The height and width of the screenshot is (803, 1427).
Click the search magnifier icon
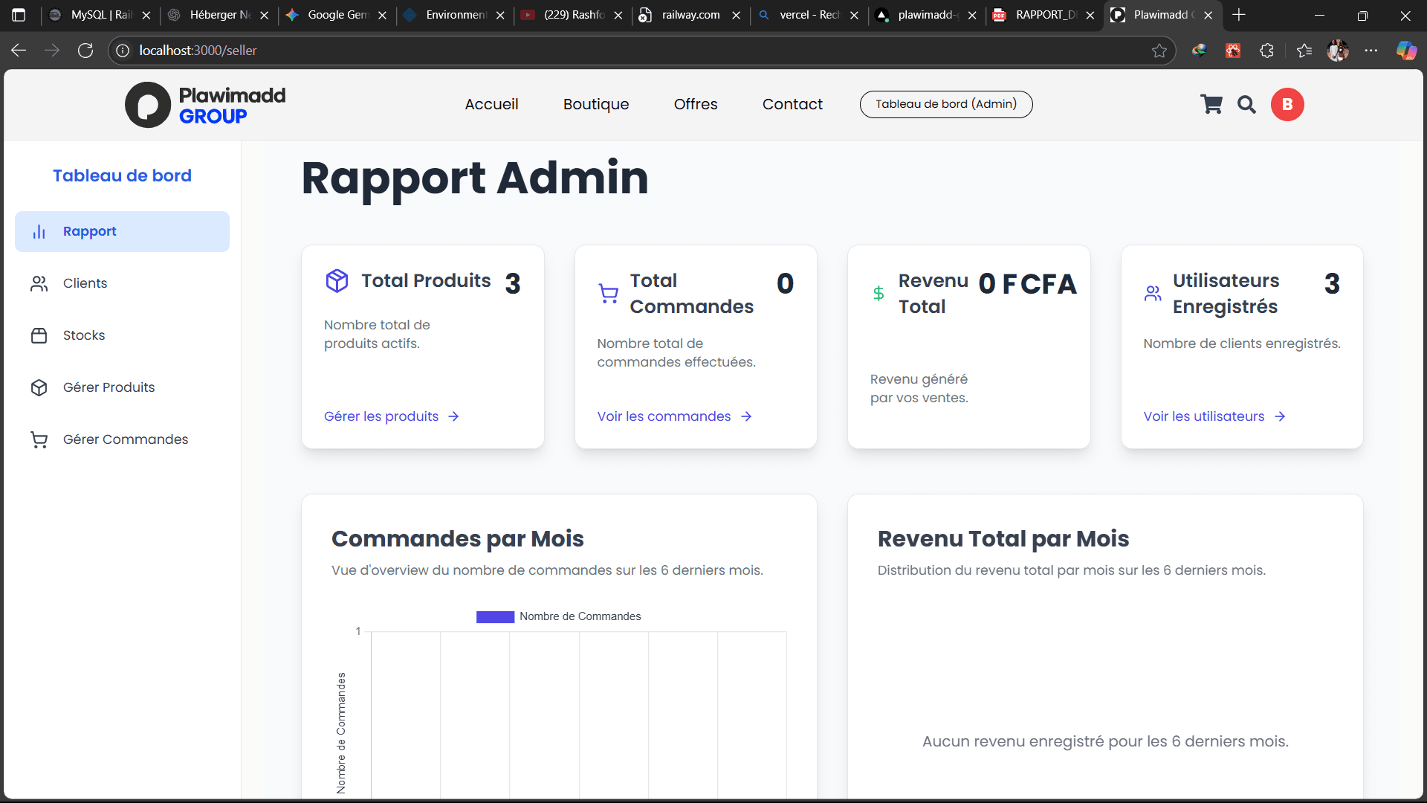(x=1246, y=105)
